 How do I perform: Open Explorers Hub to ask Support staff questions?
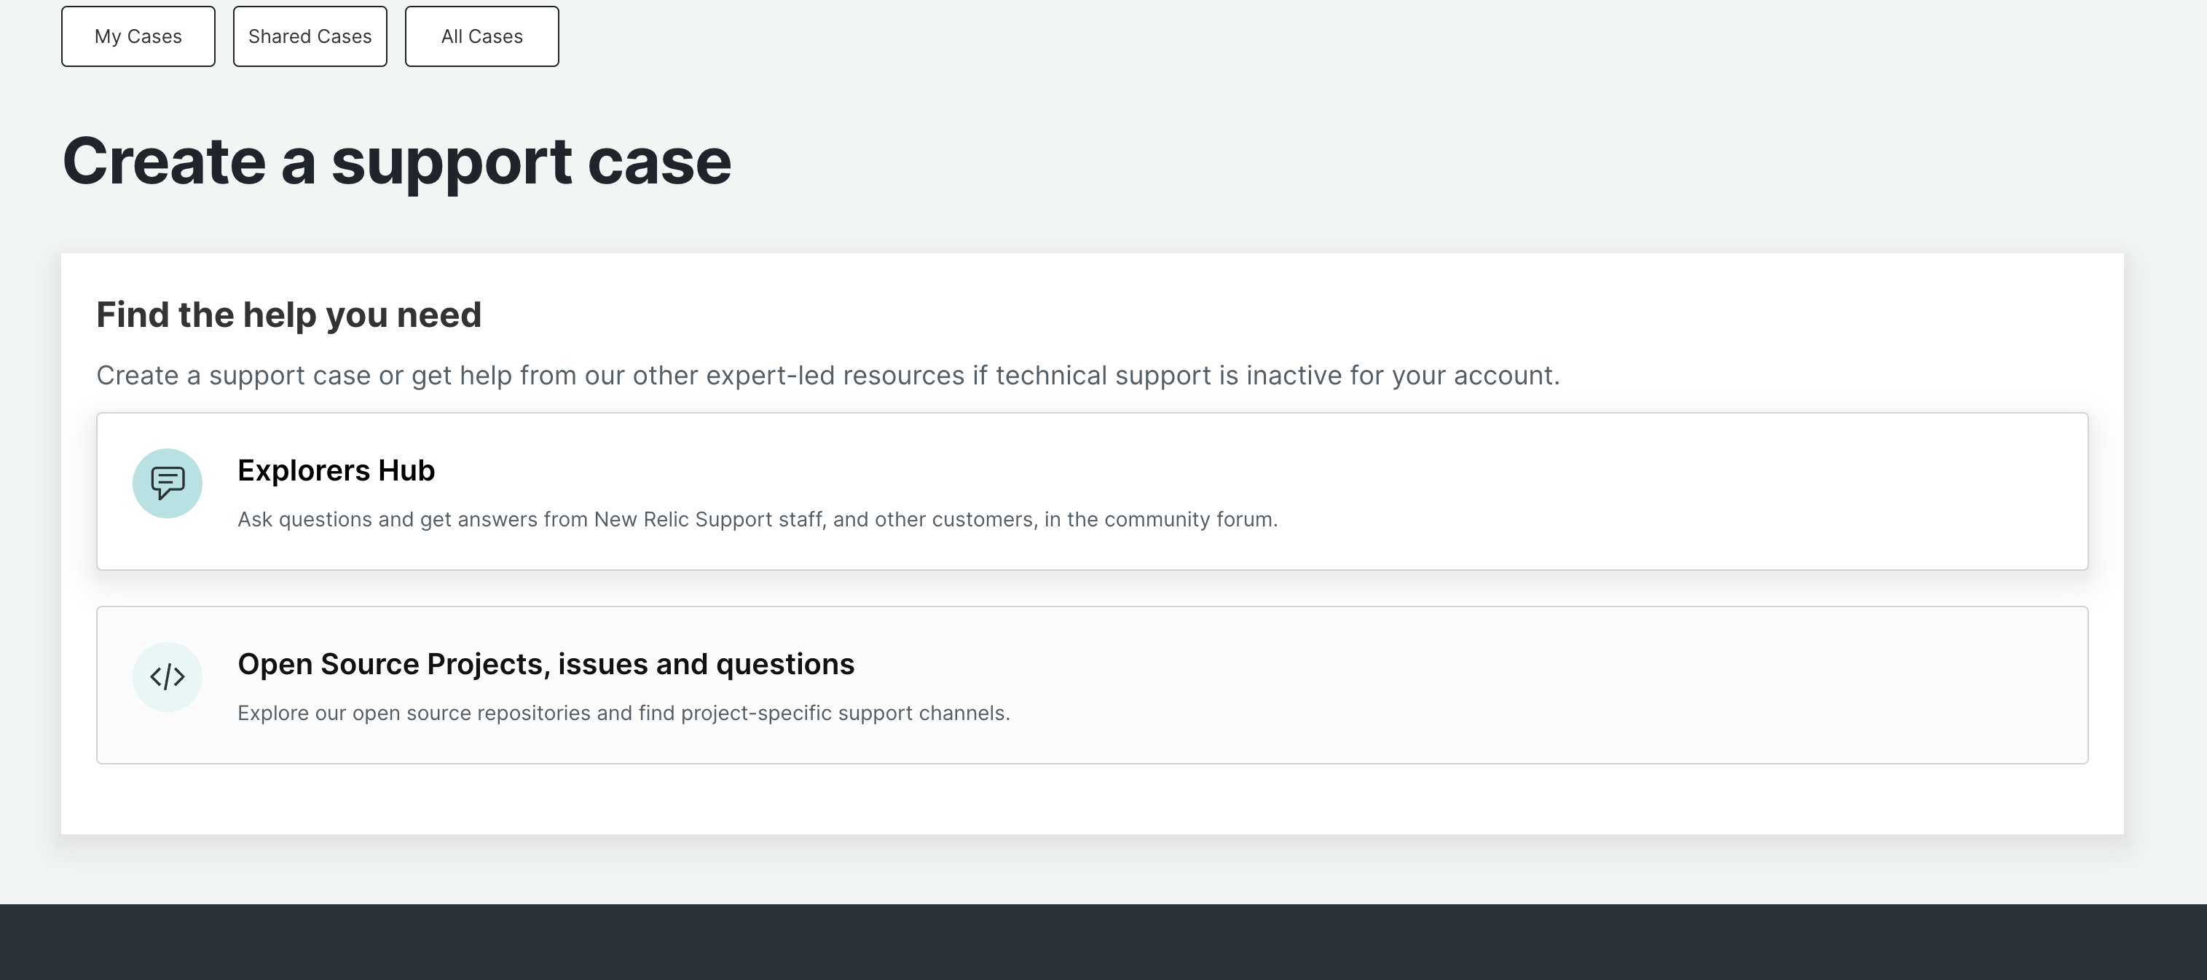(x=1093, y=491)
